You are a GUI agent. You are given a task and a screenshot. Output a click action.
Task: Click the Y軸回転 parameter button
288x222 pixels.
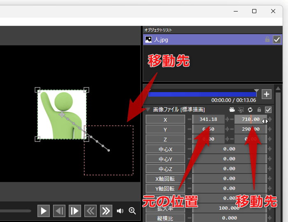[x=165, y=189]
